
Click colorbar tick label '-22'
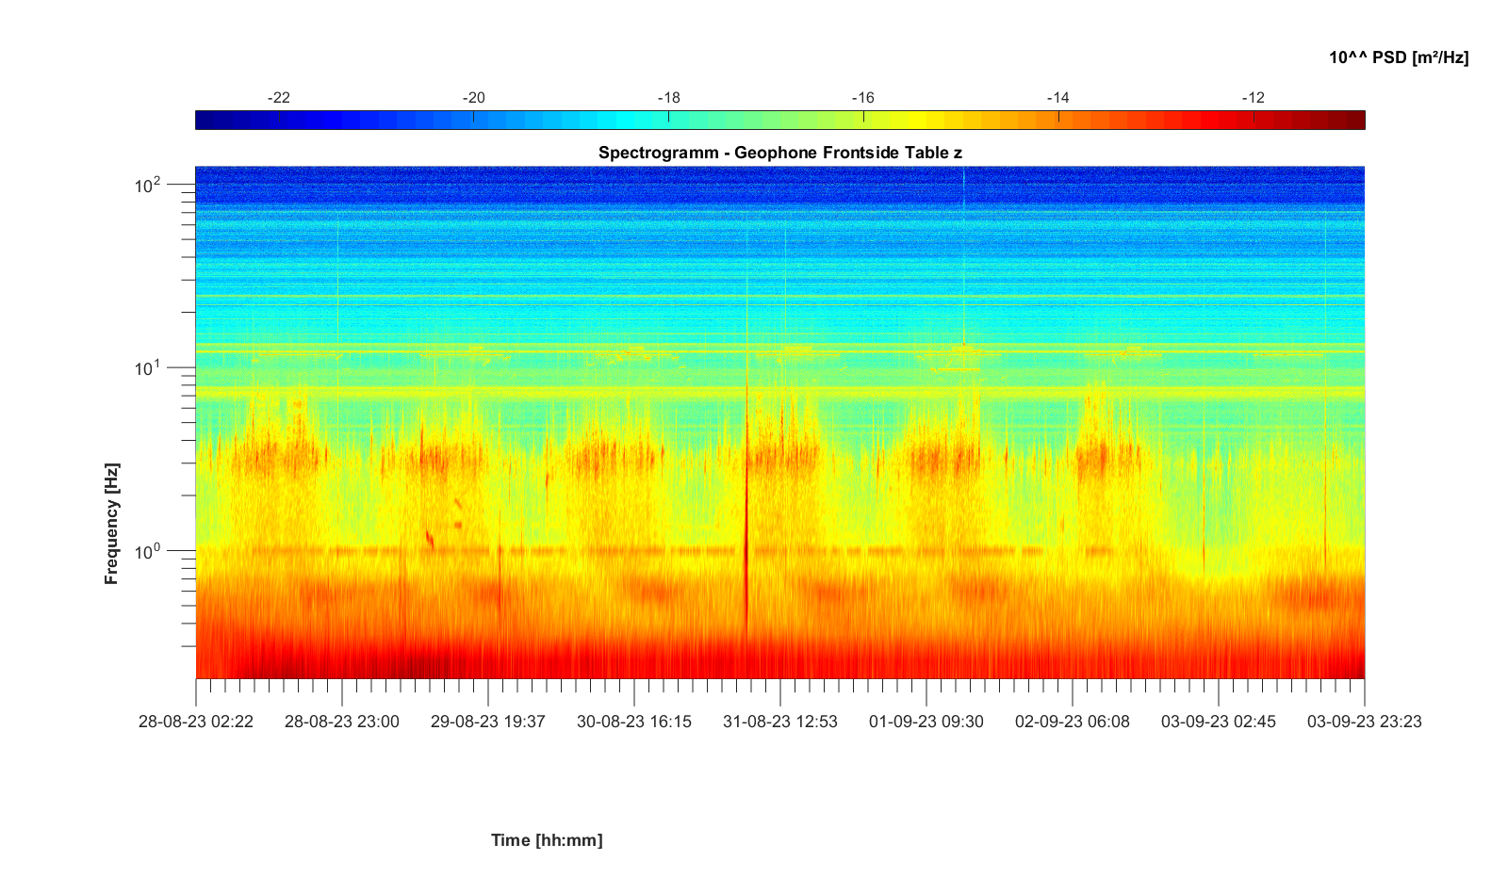(279, 98)
